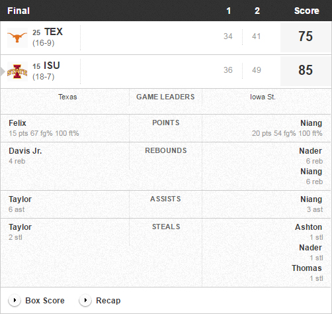Click the Recap arrow icon
Screen dimensions: 332x314
(85, 300)
